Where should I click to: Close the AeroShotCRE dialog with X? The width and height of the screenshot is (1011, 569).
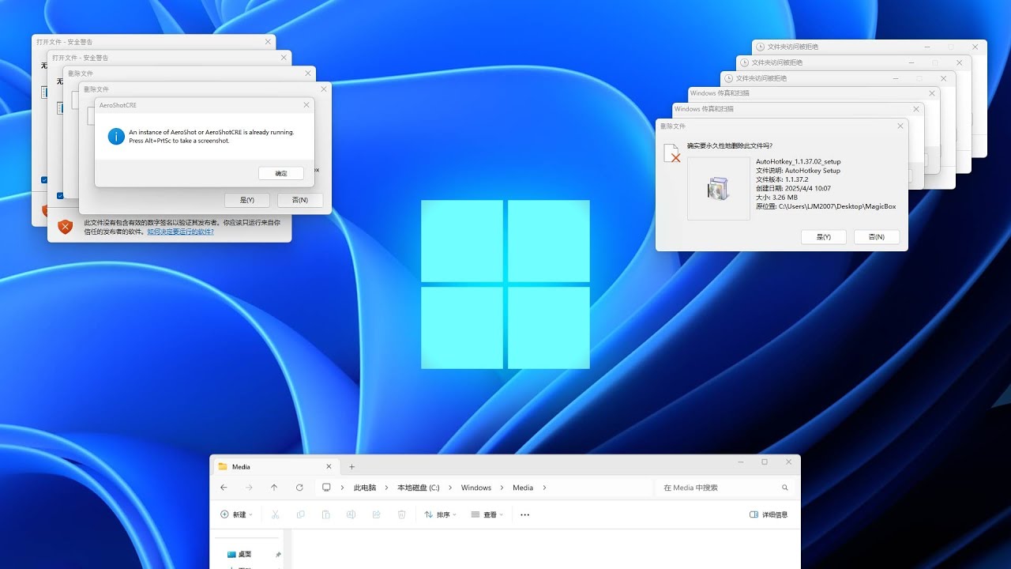[x=306, y=105]
